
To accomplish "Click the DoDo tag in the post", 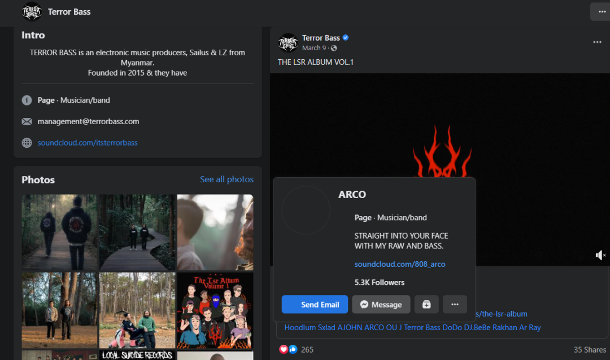I will tap(452, 327).
